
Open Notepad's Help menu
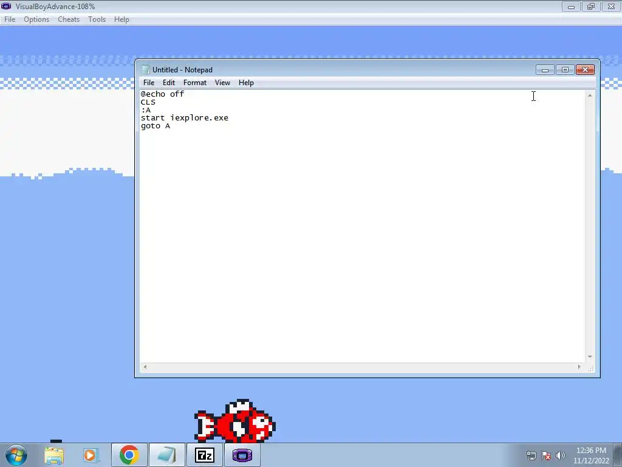[x=246, y=83]
